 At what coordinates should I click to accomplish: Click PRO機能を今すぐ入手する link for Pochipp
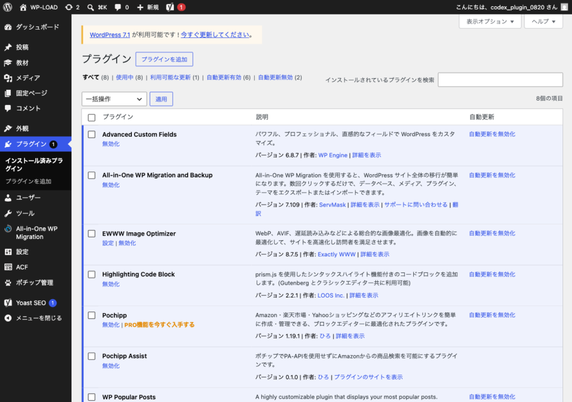click(159, 324)
